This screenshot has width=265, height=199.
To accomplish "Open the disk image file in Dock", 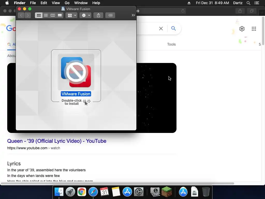I will (195, 192).
